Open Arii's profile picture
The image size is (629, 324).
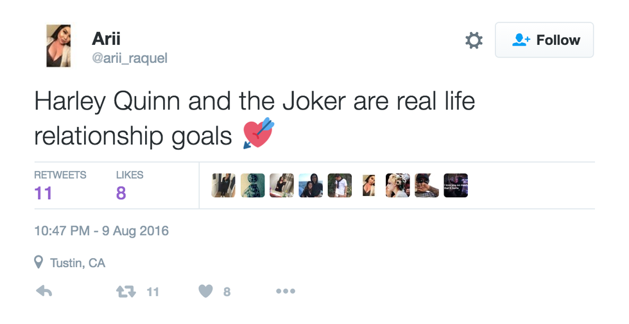pyautogui.click(x=58, y=46)
